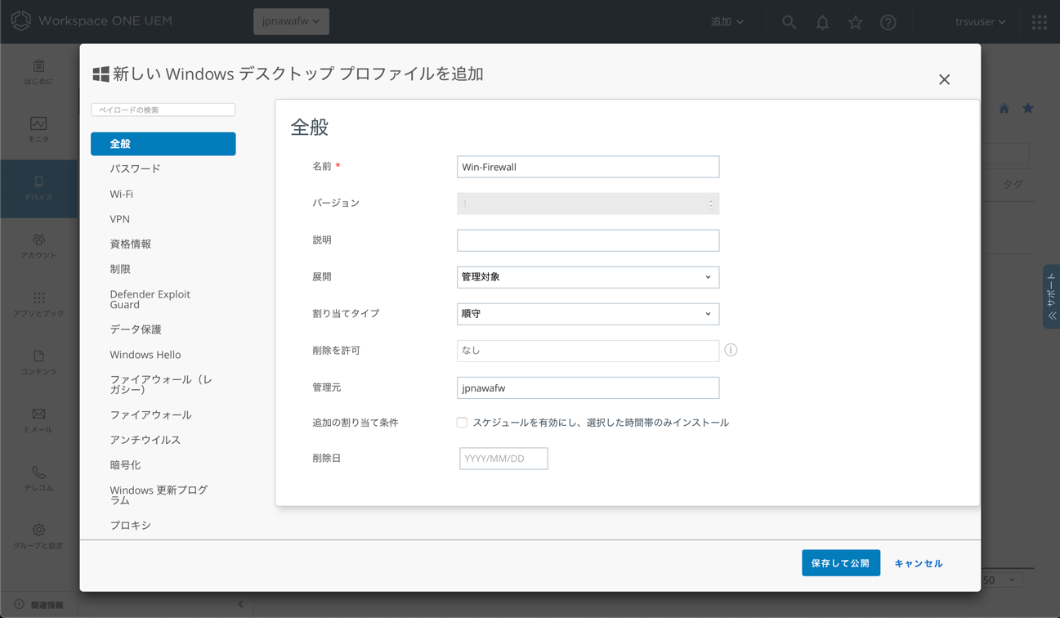Click the 削除日 date field

pos(503,459)
